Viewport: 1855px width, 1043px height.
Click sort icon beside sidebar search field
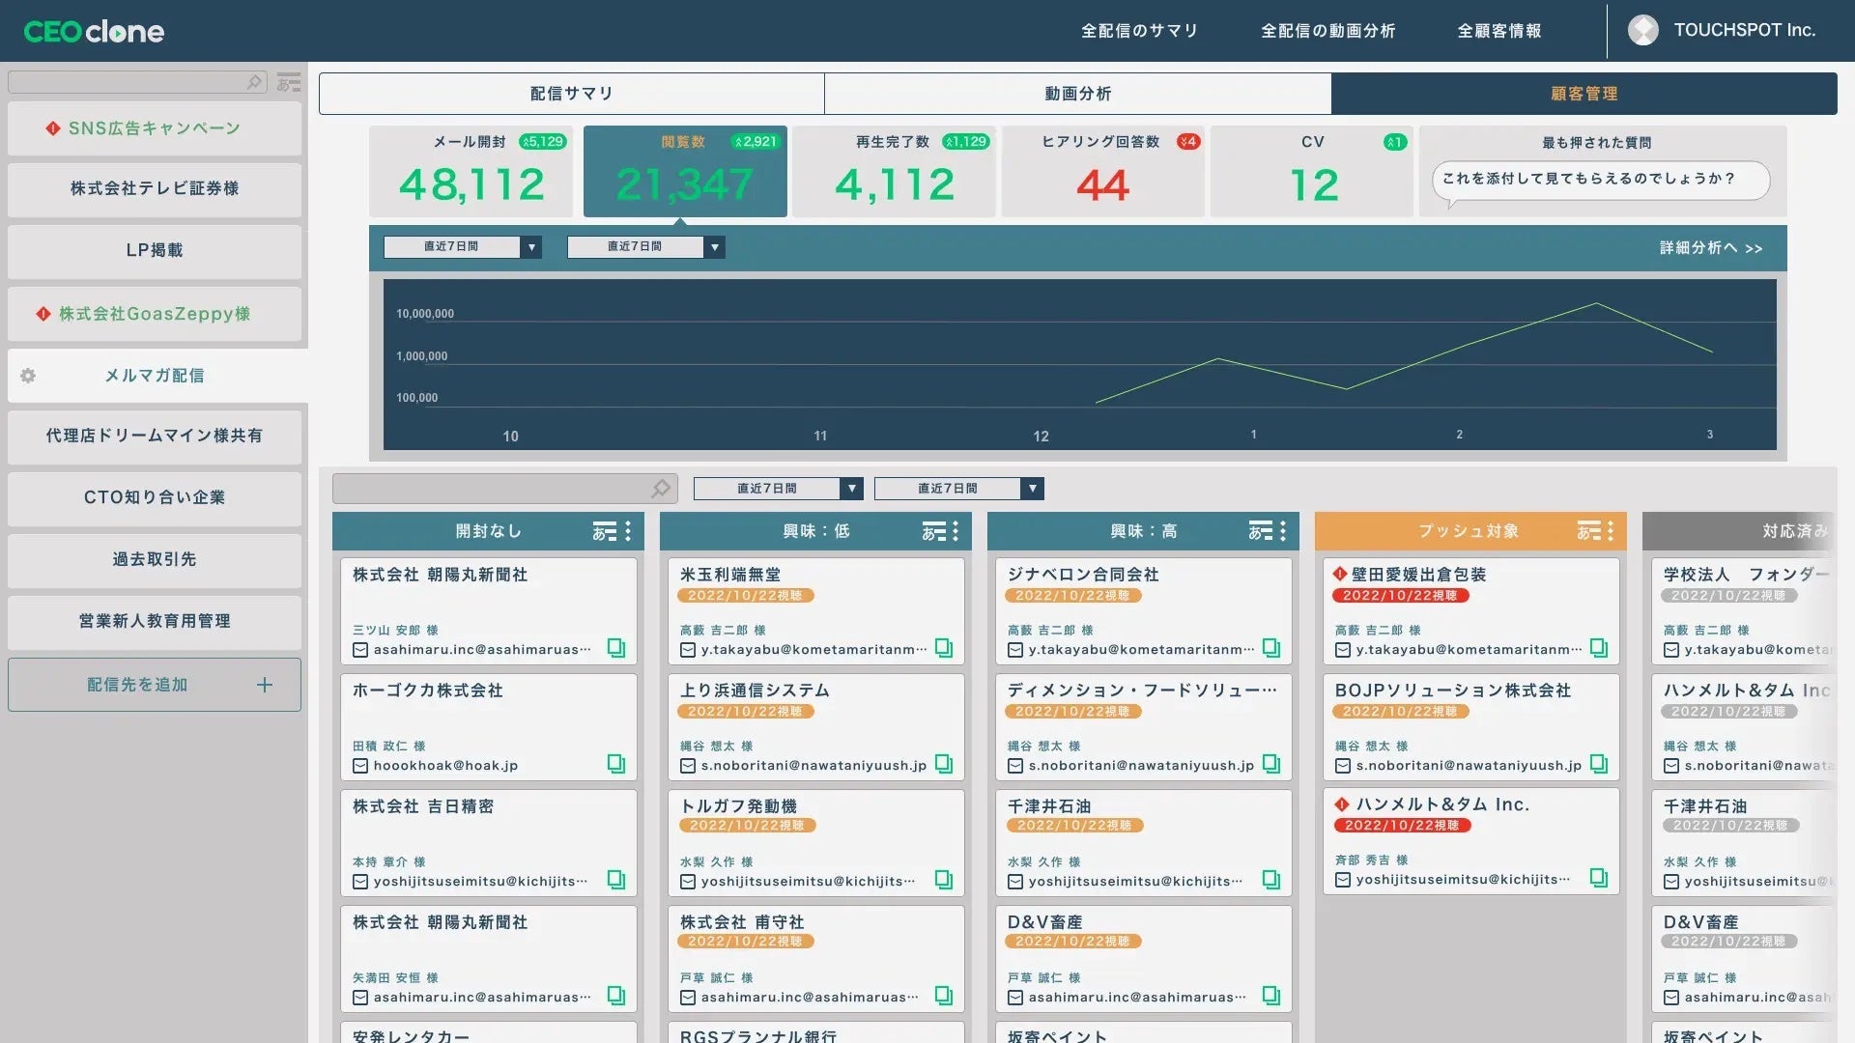[x=288, y=82]
